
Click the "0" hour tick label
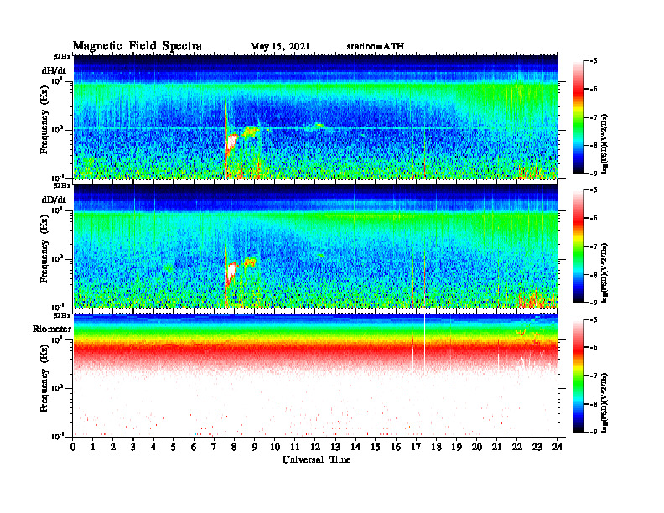[73, 447]
